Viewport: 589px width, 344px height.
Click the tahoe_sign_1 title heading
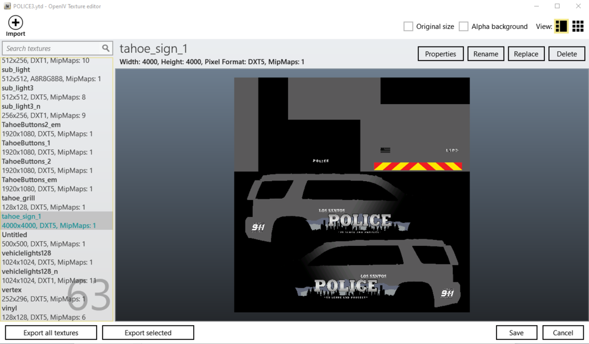point(153,49)
